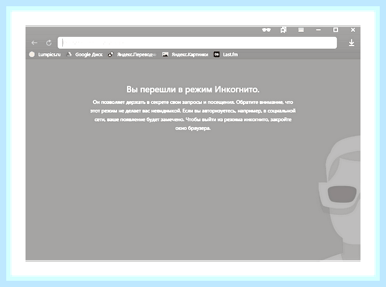
Task: Minimize the browser window
Action: 318,30
